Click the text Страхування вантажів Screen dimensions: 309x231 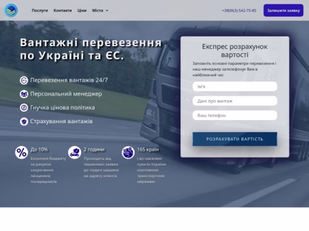[61, 121]
